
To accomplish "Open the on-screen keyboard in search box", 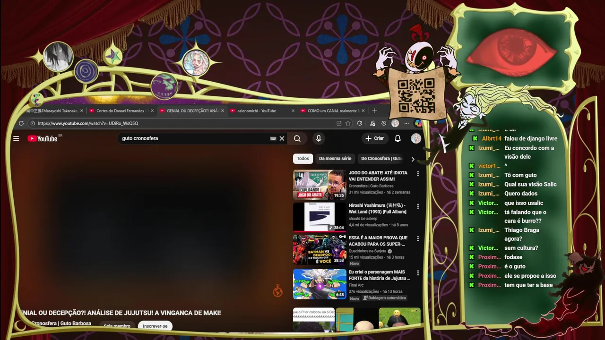I will click(273, 138).
